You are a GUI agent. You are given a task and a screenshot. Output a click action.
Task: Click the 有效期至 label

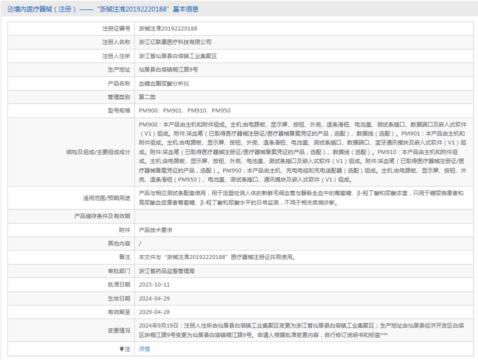[119, 312]
